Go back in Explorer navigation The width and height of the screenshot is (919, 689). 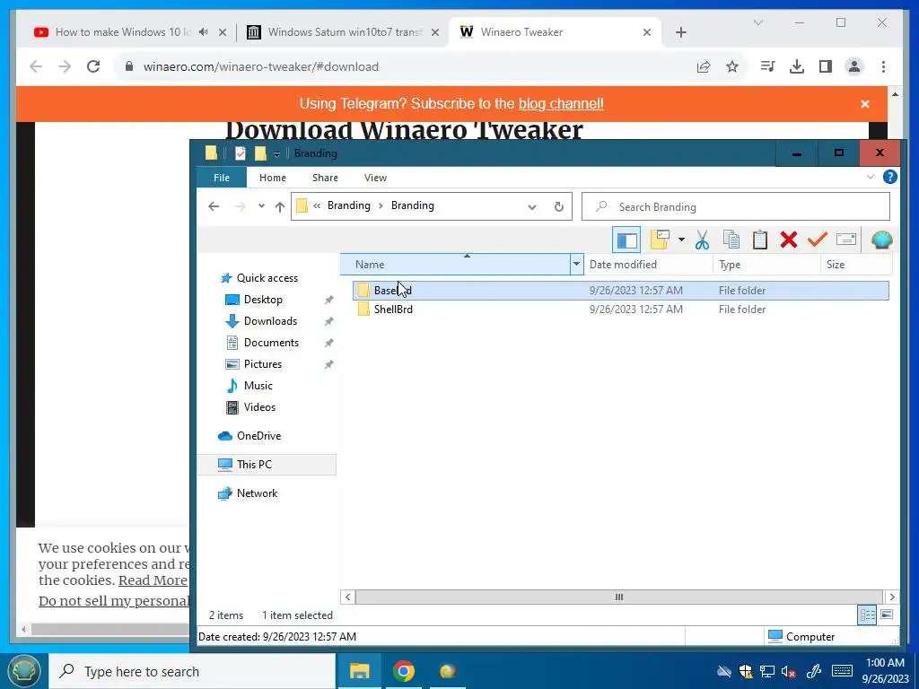tap(214, 206)
